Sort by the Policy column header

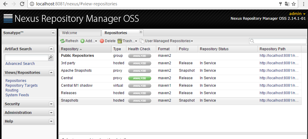click(187, 49)
